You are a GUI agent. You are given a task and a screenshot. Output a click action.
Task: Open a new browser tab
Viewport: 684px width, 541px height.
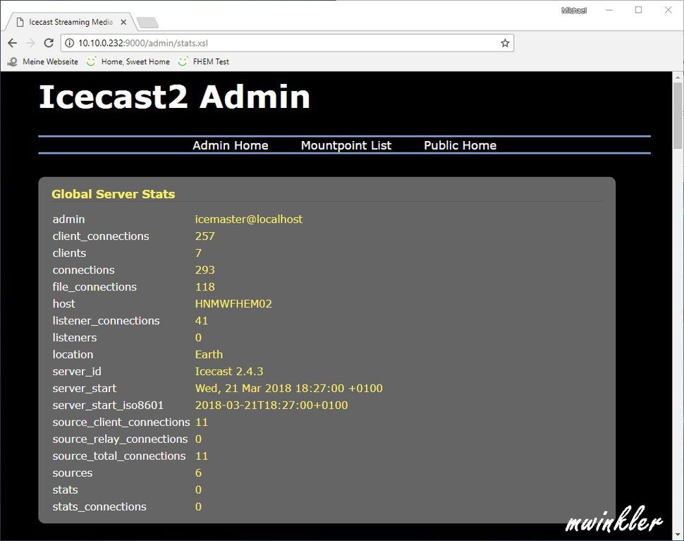tap(147, 23)
